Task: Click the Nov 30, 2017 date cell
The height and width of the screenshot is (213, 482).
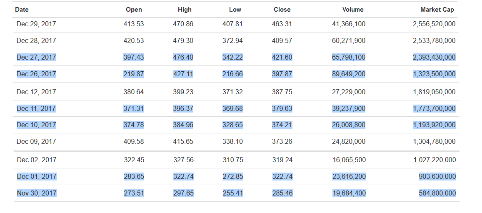Action: pos(37,193)
